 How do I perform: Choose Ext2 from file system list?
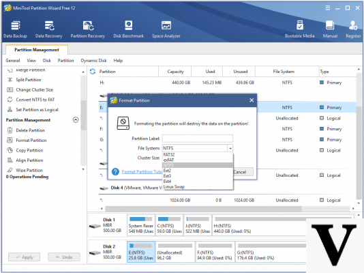click(198, 171)
